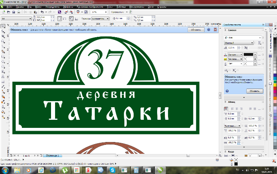277x174 pixels.
Task: Click the Обновить button in the text properties docker
Action: 255,91
